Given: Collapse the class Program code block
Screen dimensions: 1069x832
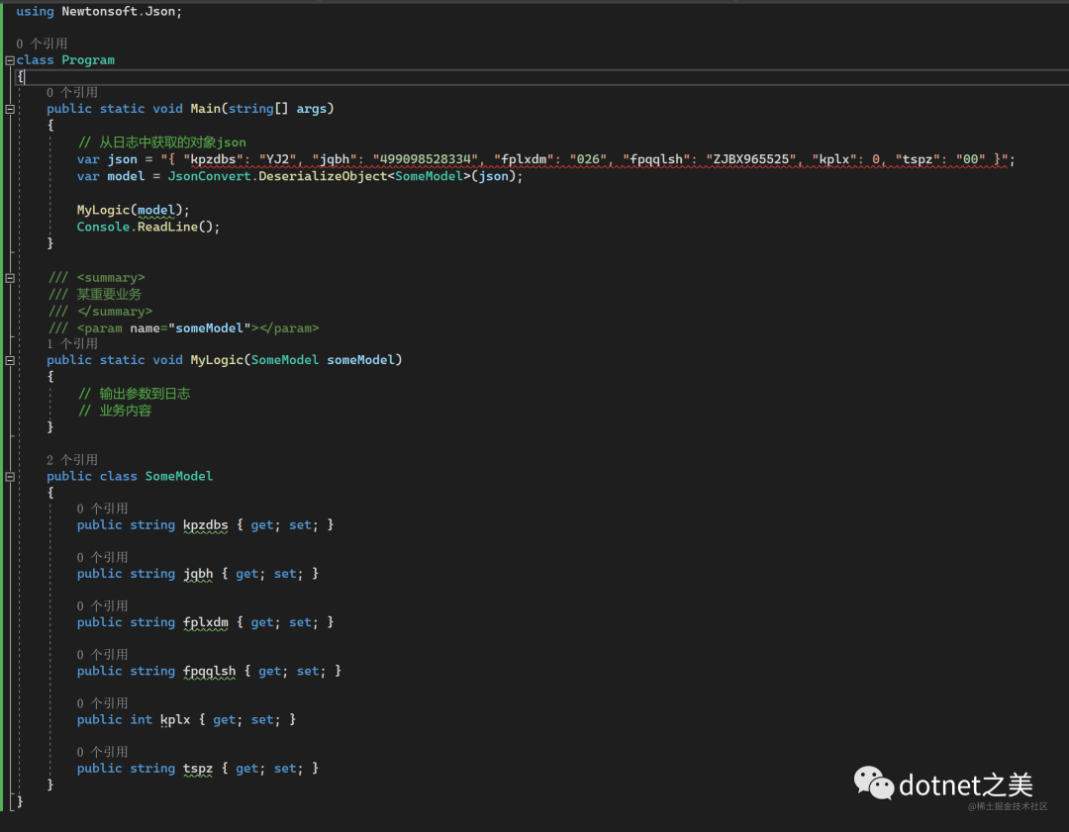Looking at the screenshot, I should click(x=10, y=60).
